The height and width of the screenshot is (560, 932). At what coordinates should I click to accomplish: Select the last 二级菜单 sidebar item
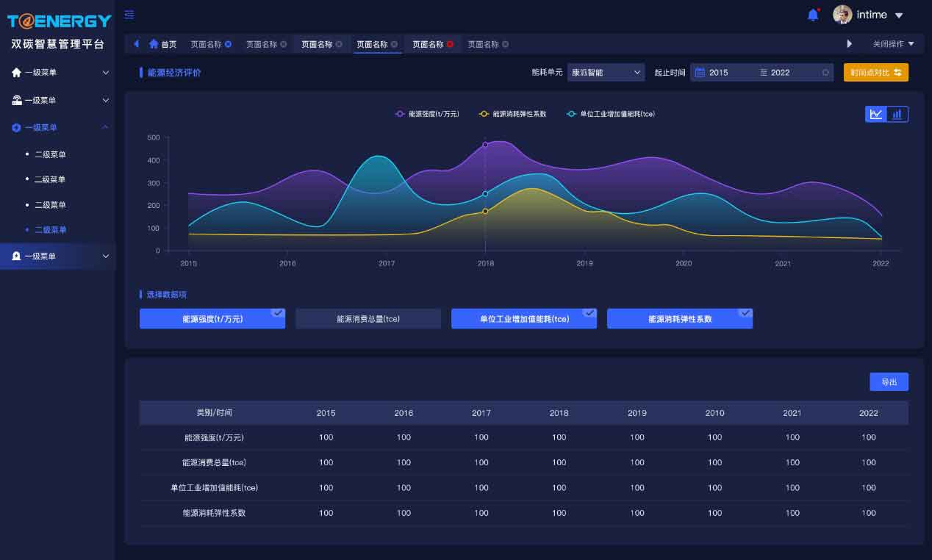coord(50,230)
